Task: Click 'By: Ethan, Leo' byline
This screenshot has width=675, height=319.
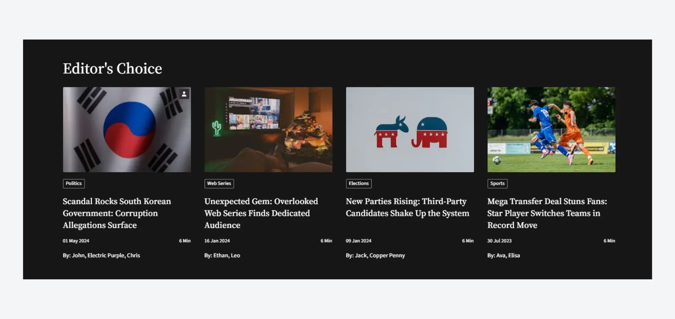Action: point(222,256)
